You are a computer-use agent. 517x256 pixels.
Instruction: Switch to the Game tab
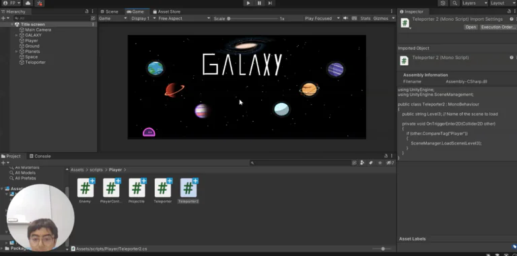tap(135, 11)
